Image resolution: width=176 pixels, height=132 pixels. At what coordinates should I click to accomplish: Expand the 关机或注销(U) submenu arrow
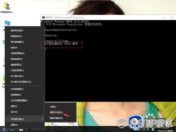tap(42, 119)
